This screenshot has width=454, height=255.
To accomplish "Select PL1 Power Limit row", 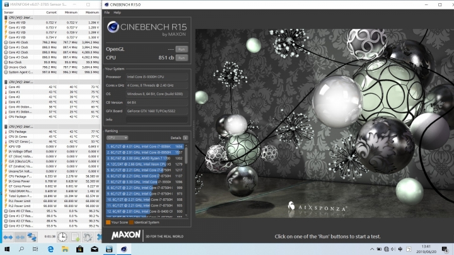I will (52, 201).
